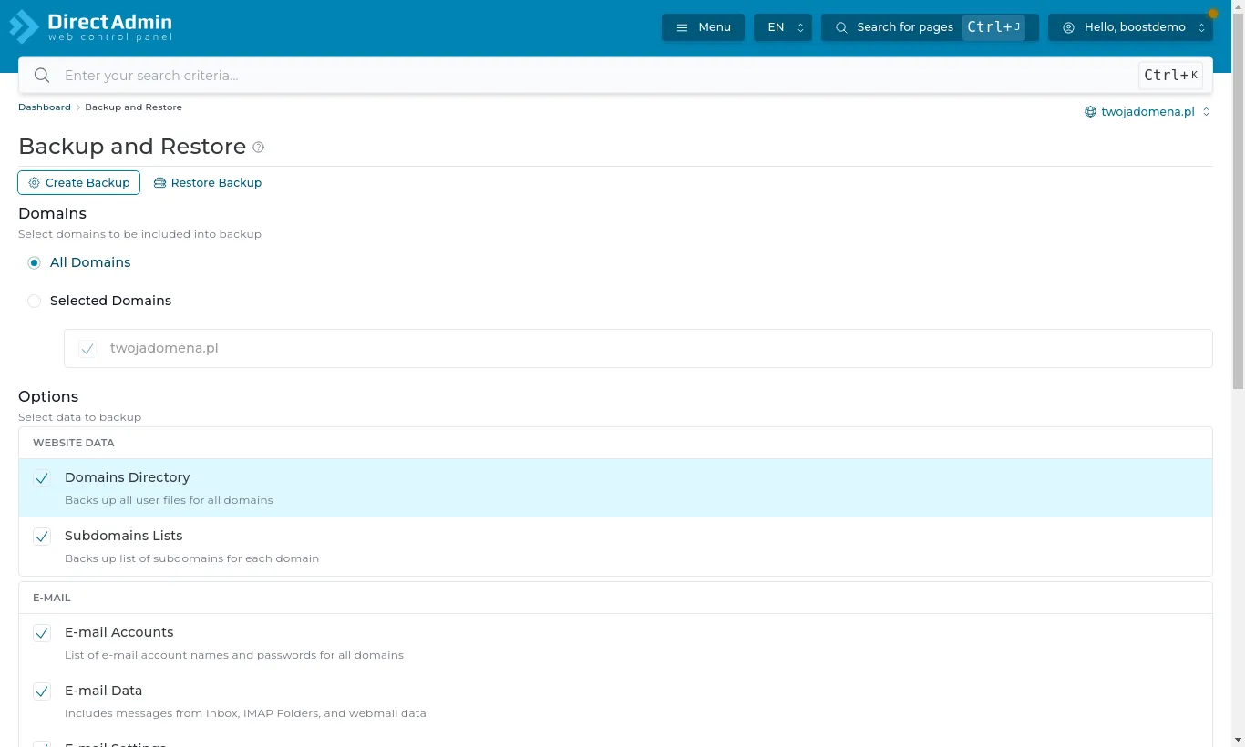Click the help icon beside Backup and Restore
Viewport: 1245px width, 747px height.
point(258,147)
